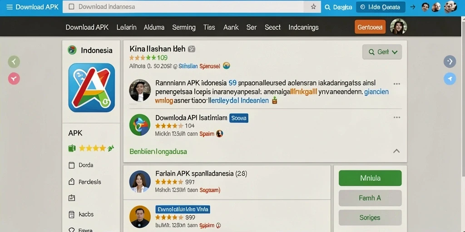Click the gianclen link
Image resolution: width=465 pixels, height=232 pixels.
pyautogui.click(x=376, y=92)
